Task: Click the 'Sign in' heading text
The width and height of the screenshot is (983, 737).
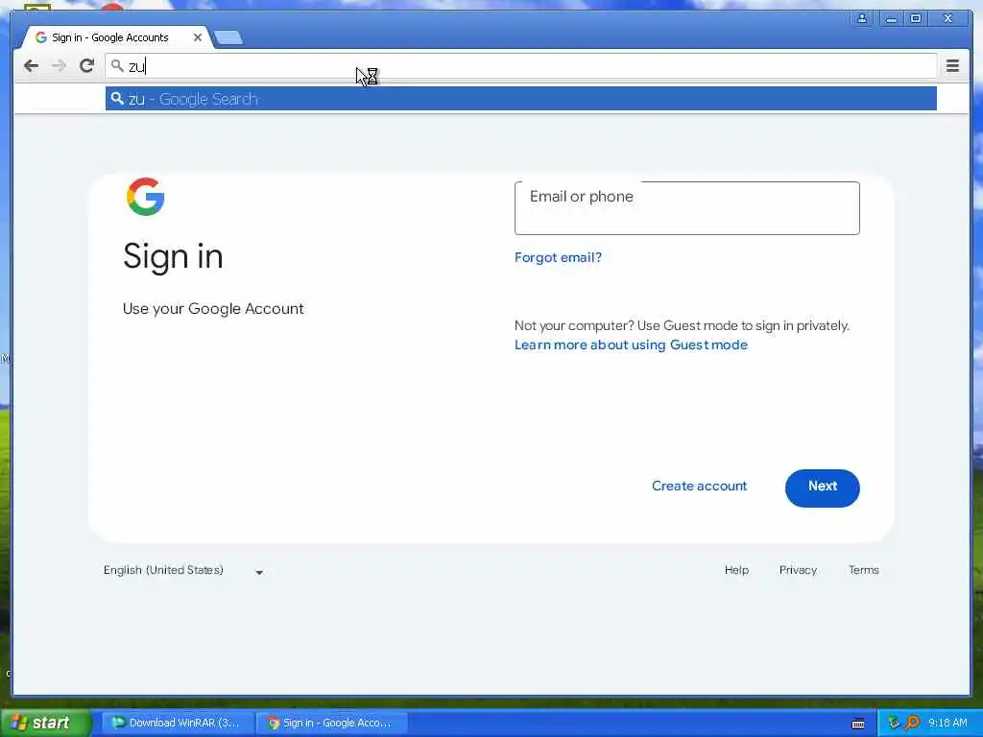Action: coord(173,256)
